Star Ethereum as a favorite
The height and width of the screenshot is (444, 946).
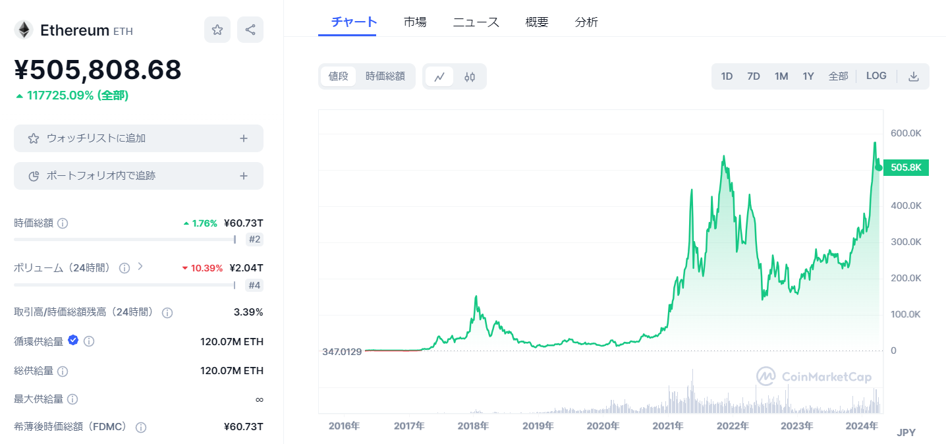217,30
